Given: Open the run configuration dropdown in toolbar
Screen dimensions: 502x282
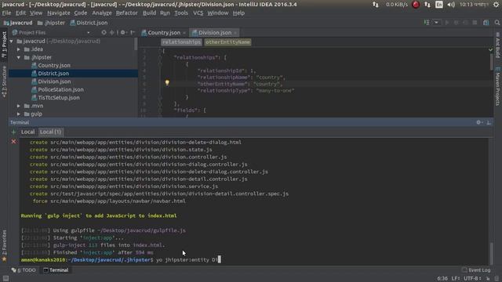Looking at the screenshot, I should tap(436, 23).
